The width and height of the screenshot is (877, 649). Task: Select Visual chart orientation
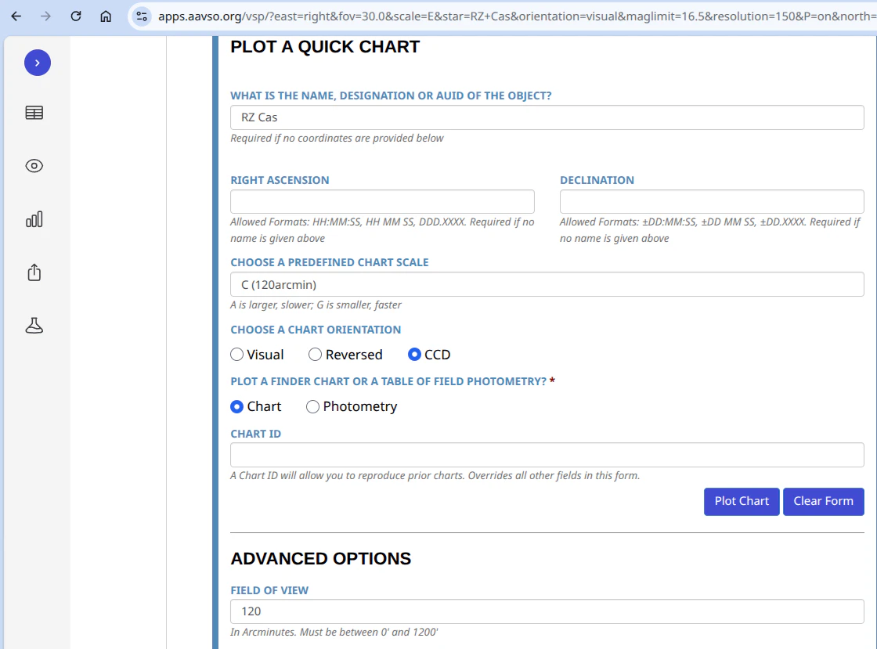tap(237, 355)
